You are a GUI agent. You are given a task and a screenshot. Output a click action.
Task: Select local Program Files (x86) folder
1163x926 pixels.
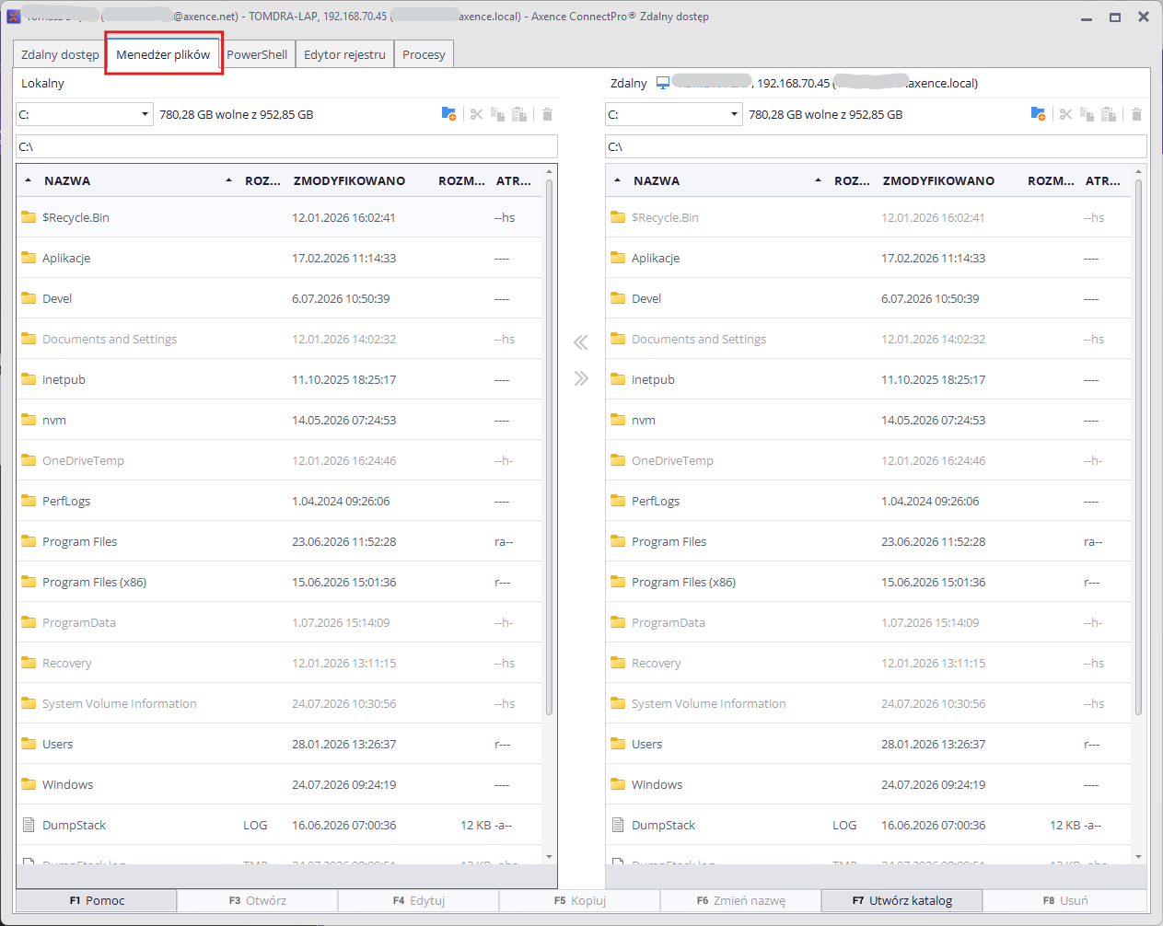click(279, 582)
